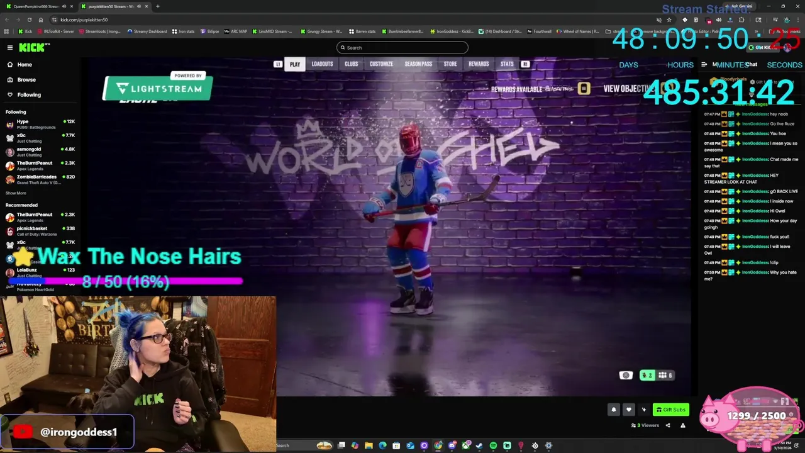Open the Iron stats bookmark

(x=184, y=31)
